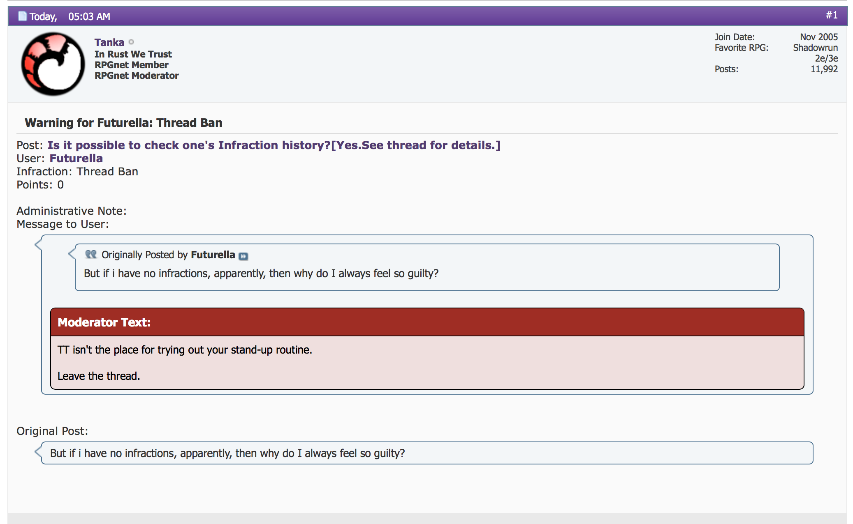Select the 'Original Post:' label
This screenshot has width=853, height=524.
pos(52,431)
